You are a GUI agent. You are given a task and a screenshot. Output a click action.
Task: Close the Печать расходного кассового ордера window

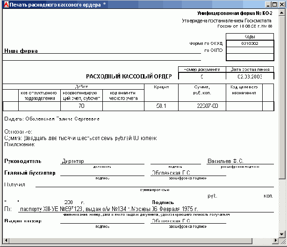[x=282, y=4]
